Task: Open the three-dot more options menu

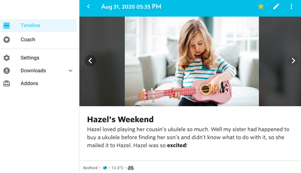Action: point(291,7)
